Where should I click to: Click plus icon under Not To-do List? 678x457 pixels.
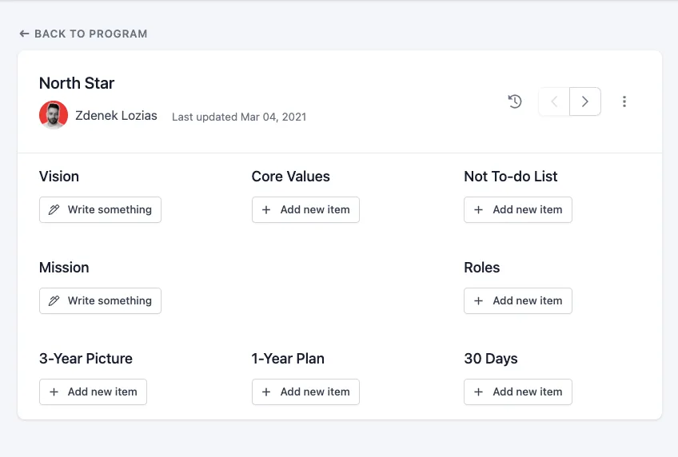click(x=479, y=209)
